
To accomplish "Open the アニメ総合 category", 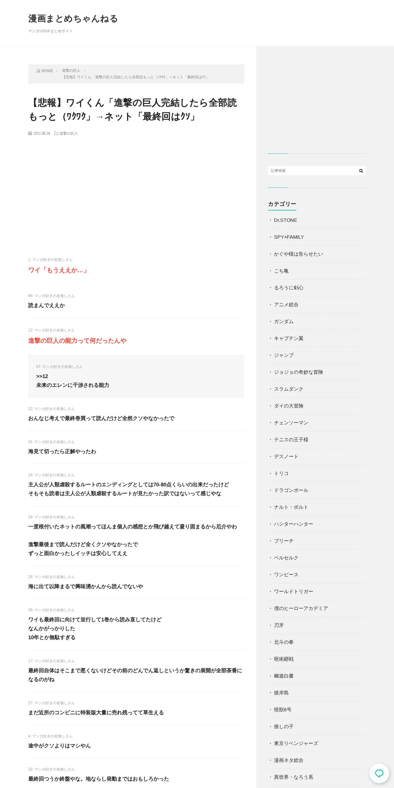I will coord(286,305).
